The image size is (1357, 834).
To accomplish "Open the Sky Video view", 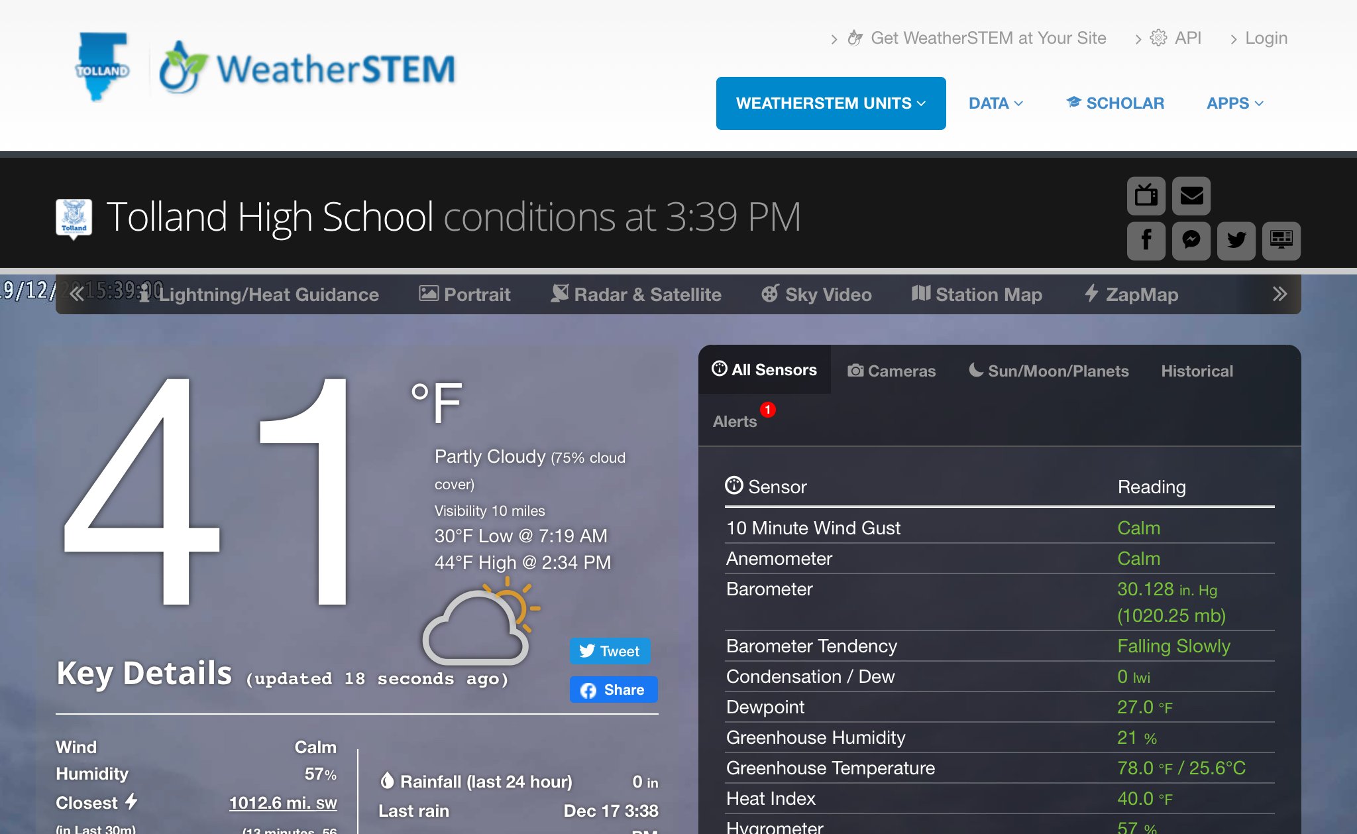I will pyautogui.click(x=816, y=294).
